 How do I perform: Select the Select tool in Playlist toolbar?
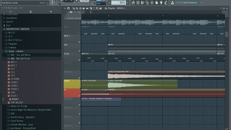point(94,9)
